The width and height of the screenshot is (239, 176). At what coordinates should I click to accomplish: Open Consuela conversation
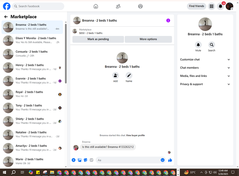(32, 54)
